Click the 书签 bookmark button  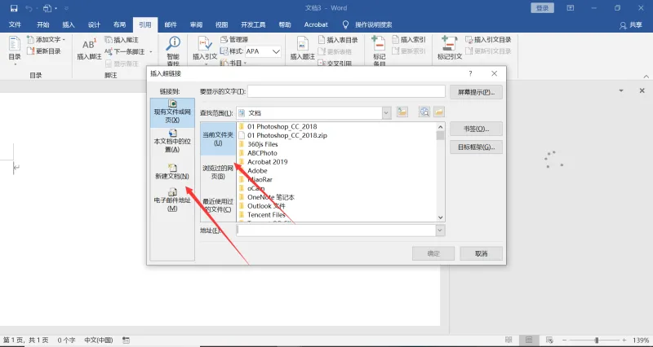476,129
